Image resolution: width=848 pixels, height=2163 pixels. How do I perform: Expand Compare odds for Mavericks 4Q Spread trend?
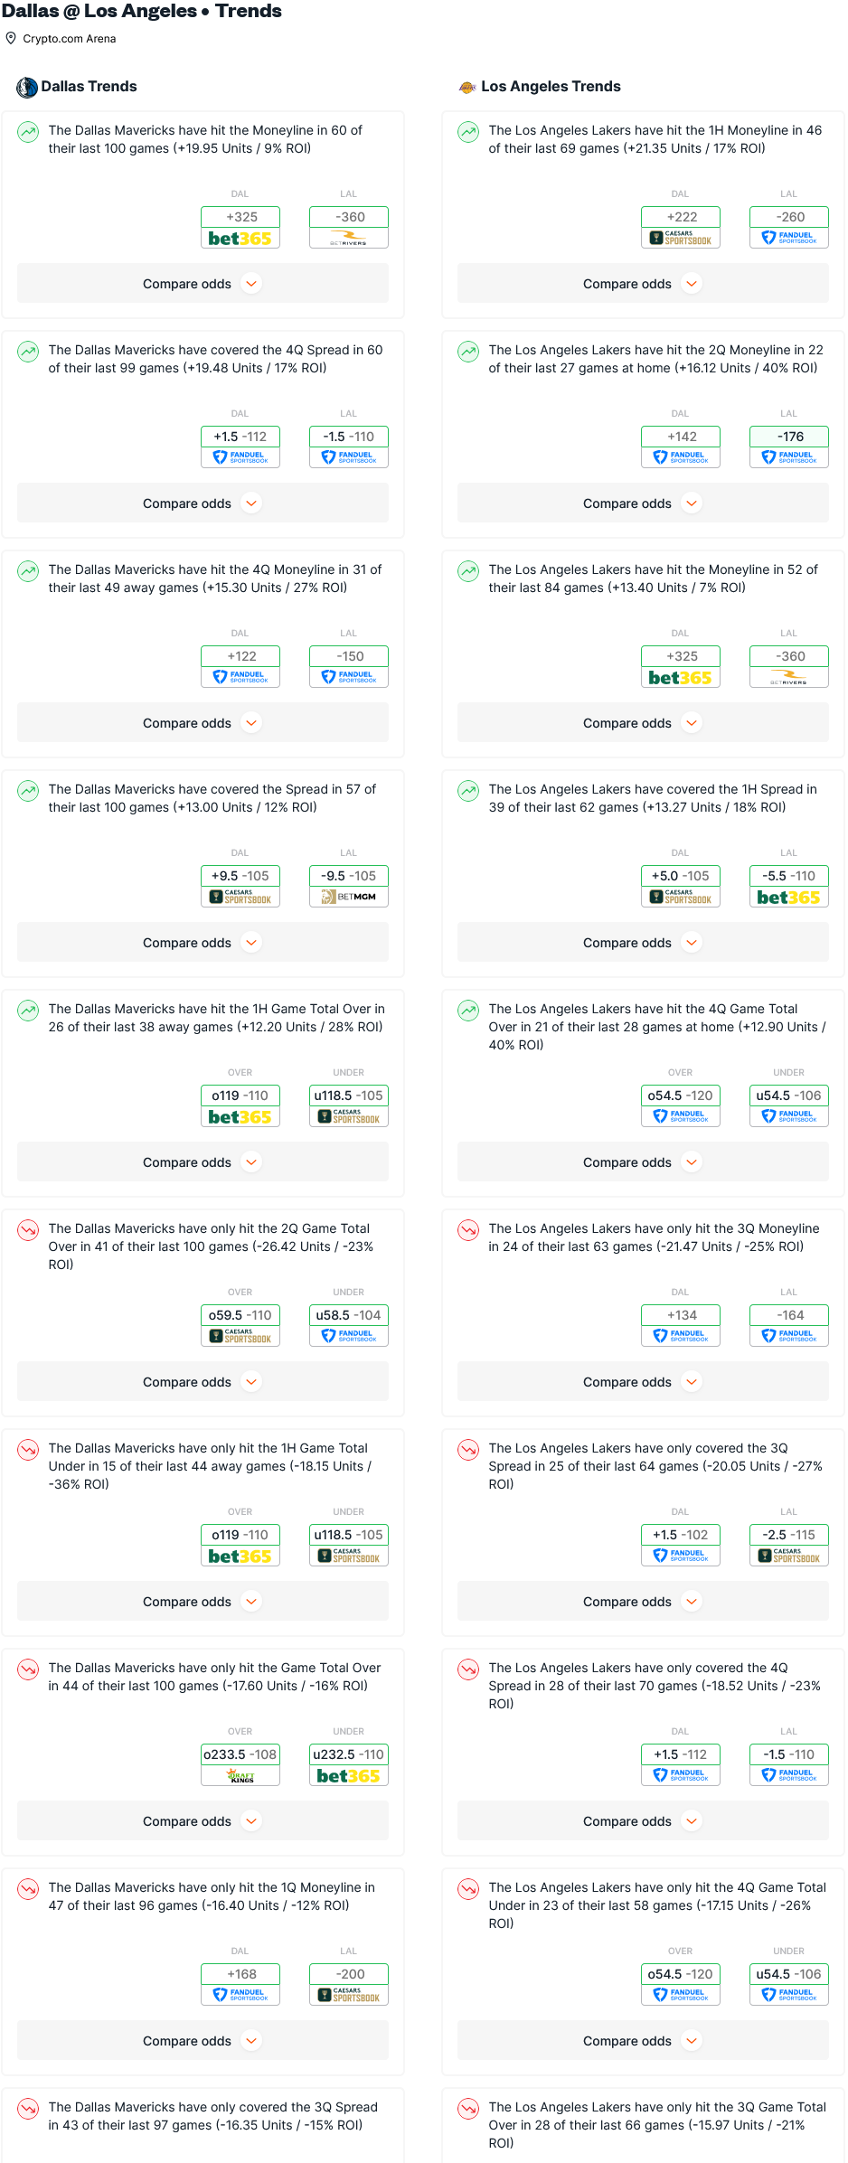[203, 503]
